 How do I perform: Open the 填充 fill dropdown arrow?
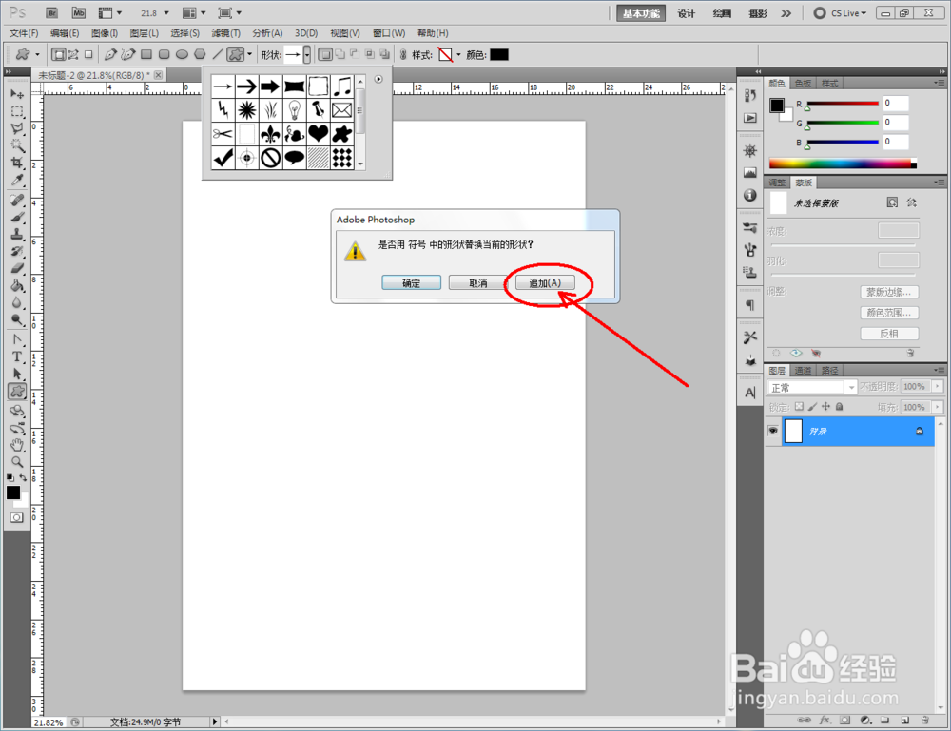(x=938, y=407)
